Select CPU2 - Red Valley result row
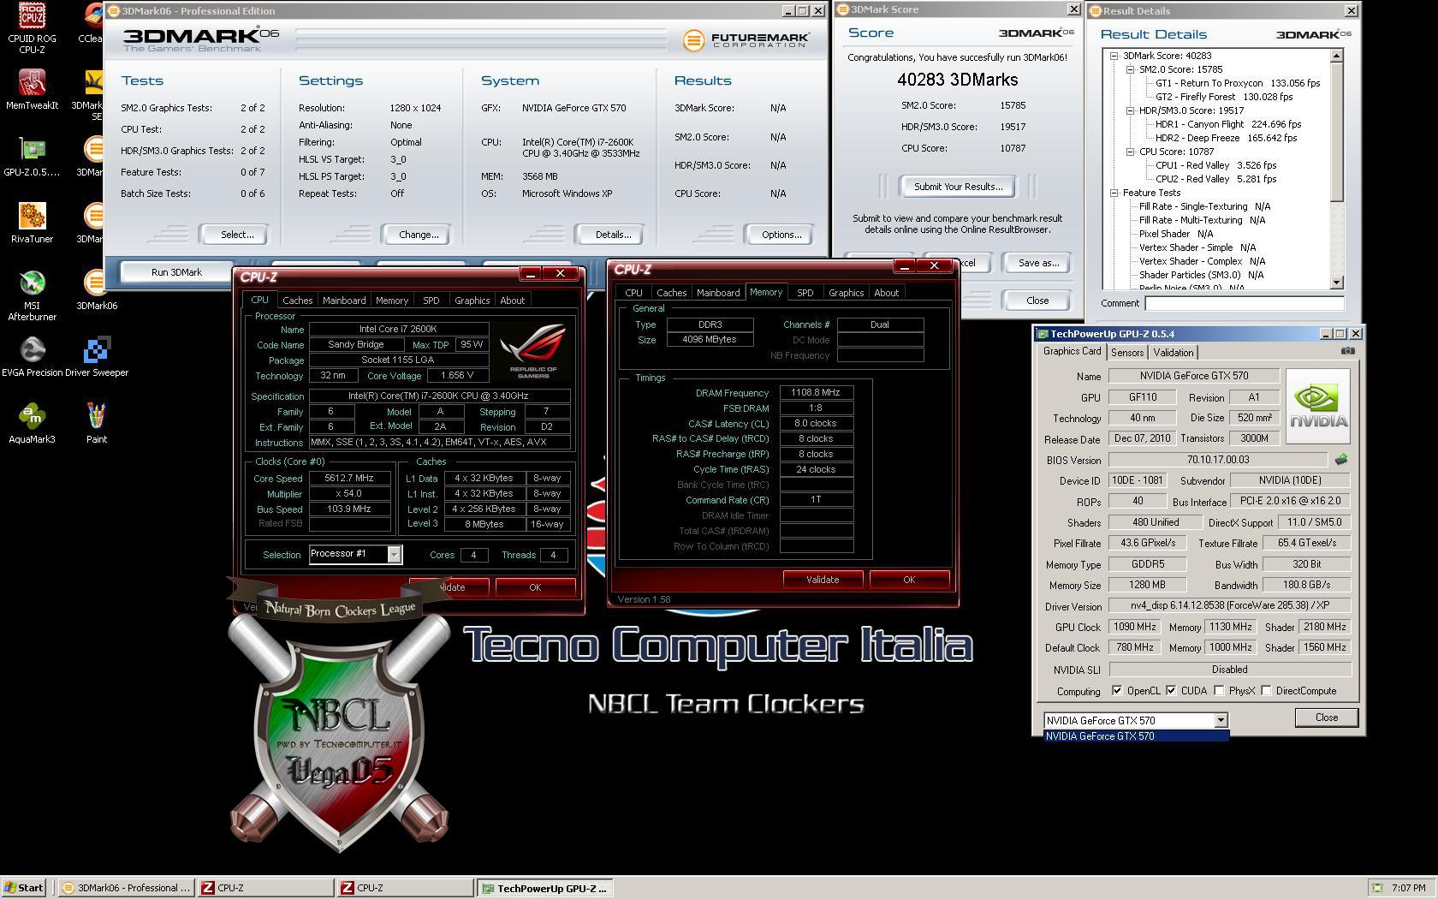The height and width of the screenshot is (899, 1438). [1215, 179]
